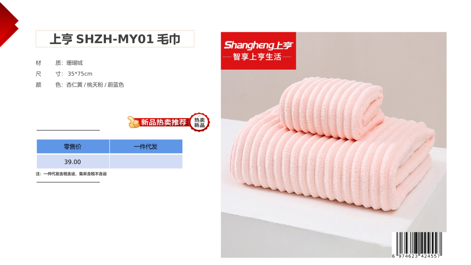Image resolution: width=471 pixels, height=265 pixels.
Task: Click the 智享上享生活 slogan text
Action: [x=257, y=57]
